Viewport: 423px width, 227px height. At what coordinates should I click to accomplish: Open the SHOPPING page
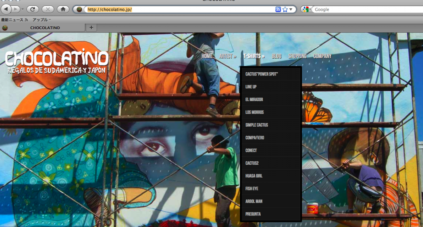pyautogui.click(x=297, y=56)
